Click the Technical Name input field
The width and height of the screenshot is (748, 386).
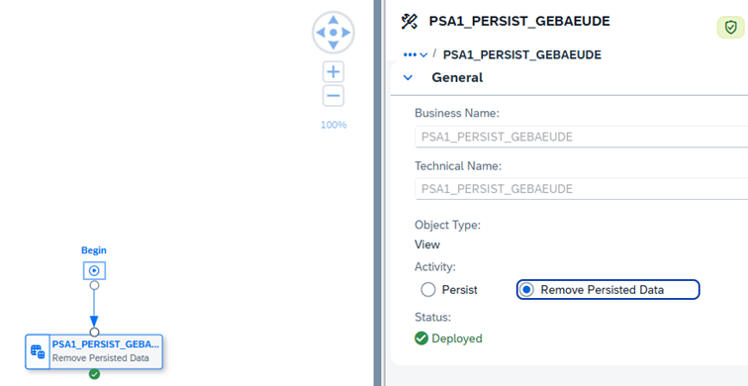point(581,189)
